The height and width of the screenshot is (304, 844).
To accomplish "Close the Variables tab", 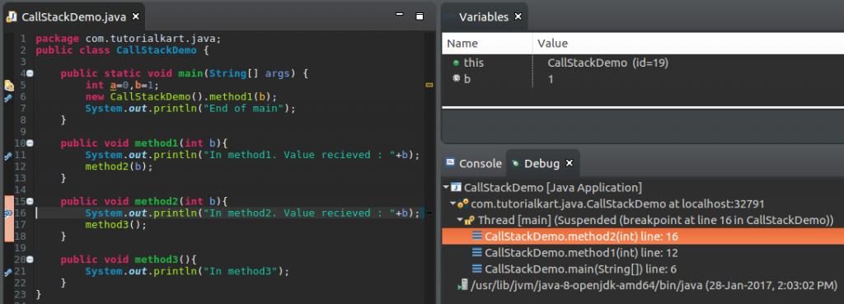I will tap(518, 16).
